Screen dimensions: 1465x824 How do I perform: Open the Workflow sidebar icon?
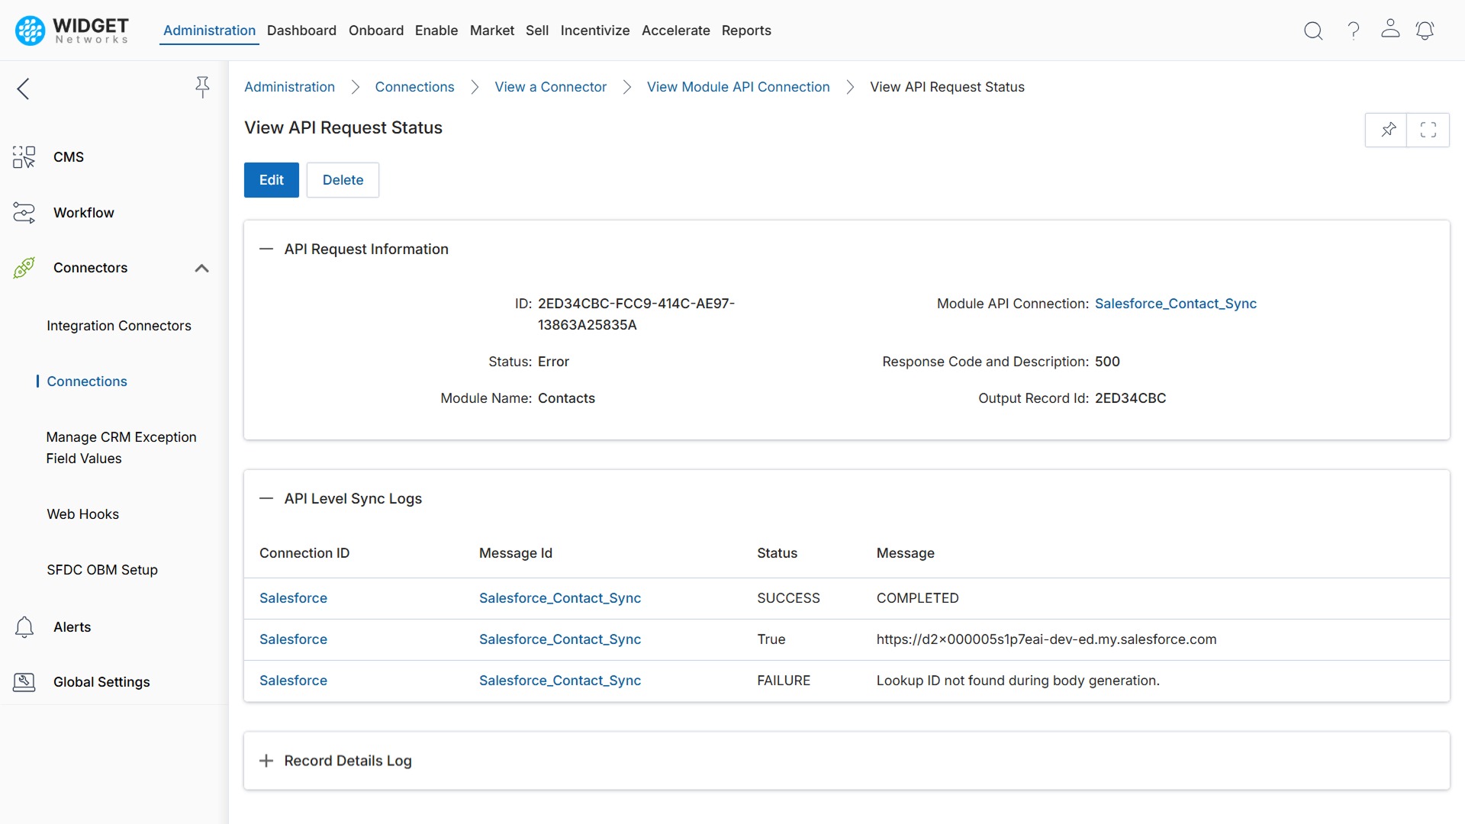[x=23, y=213]
